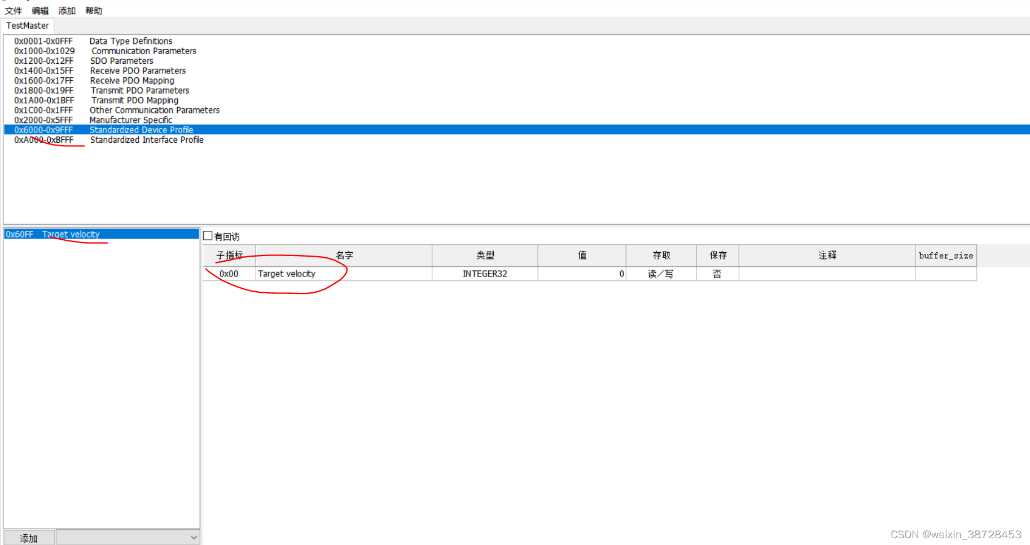
Task: Switch to the TestMaster tab
Action: pos(28,25)
